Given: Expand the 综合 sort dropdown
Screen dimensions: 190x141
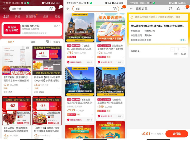Looking at the screenshot, I should (x=11, y=42).
